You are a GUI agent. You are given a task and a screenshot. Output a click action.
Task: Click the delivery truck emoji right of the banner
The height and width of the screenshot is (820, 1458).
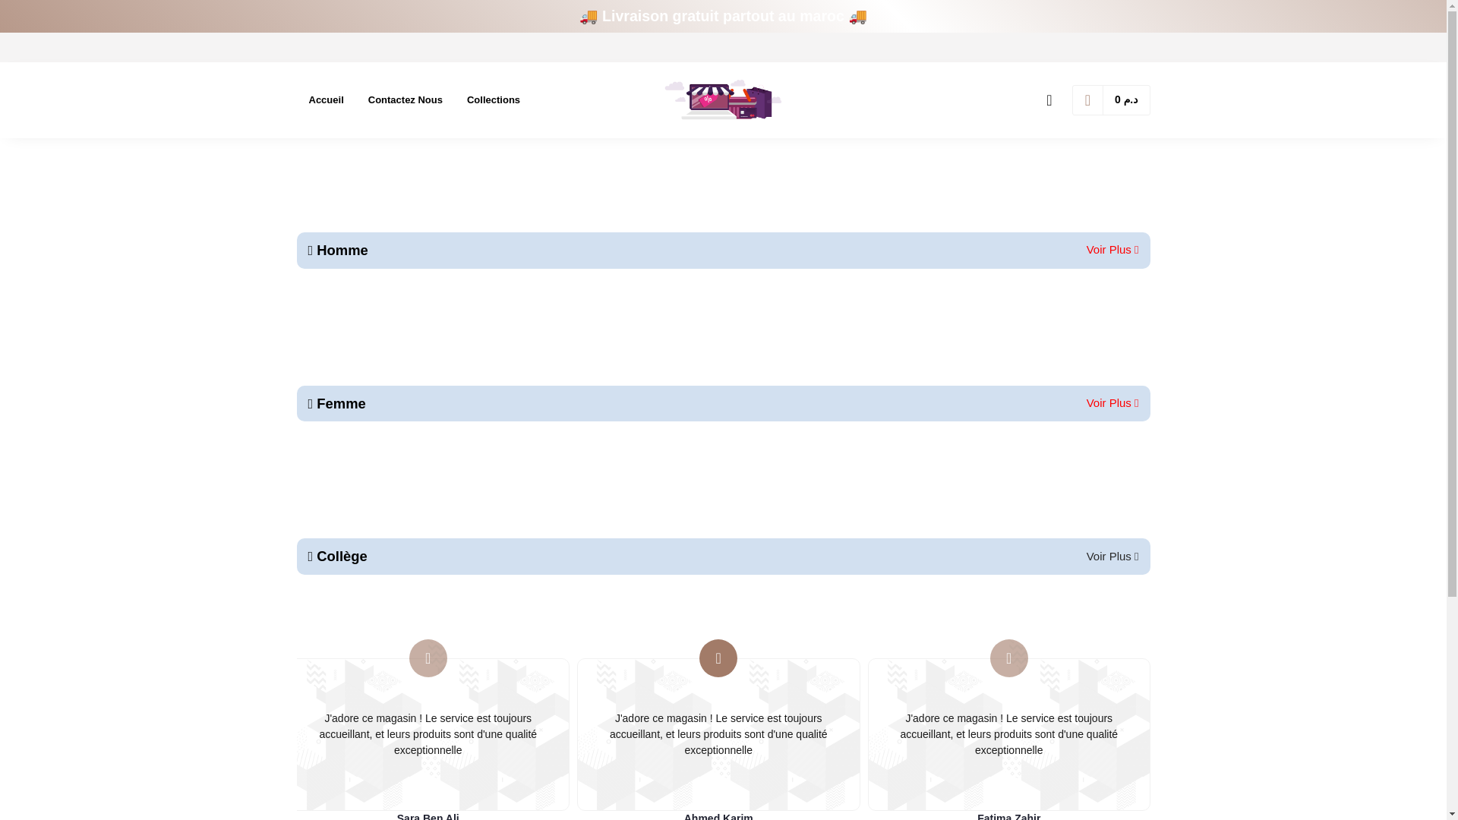click(857, 17)
